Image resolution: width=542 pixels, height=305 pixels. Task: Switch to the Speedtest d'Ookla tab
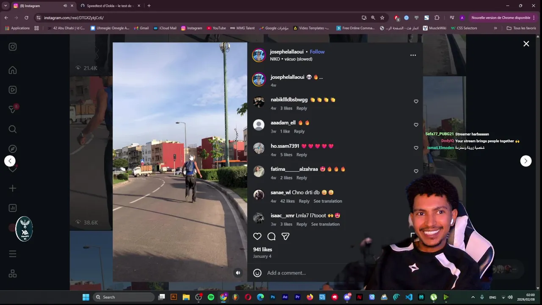tap(109, 6)
